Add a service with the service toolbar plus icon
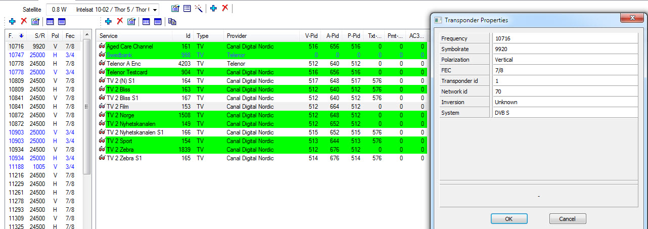Viewport: 648px width, 229px height. coord(108,21)
